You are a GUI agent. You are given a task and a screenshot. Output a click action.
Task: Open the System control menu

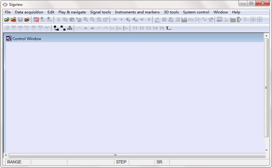[196, 12]
